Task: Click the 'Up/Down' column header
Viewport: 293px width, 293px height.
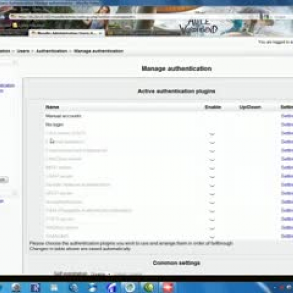Action: click(250, 107)
